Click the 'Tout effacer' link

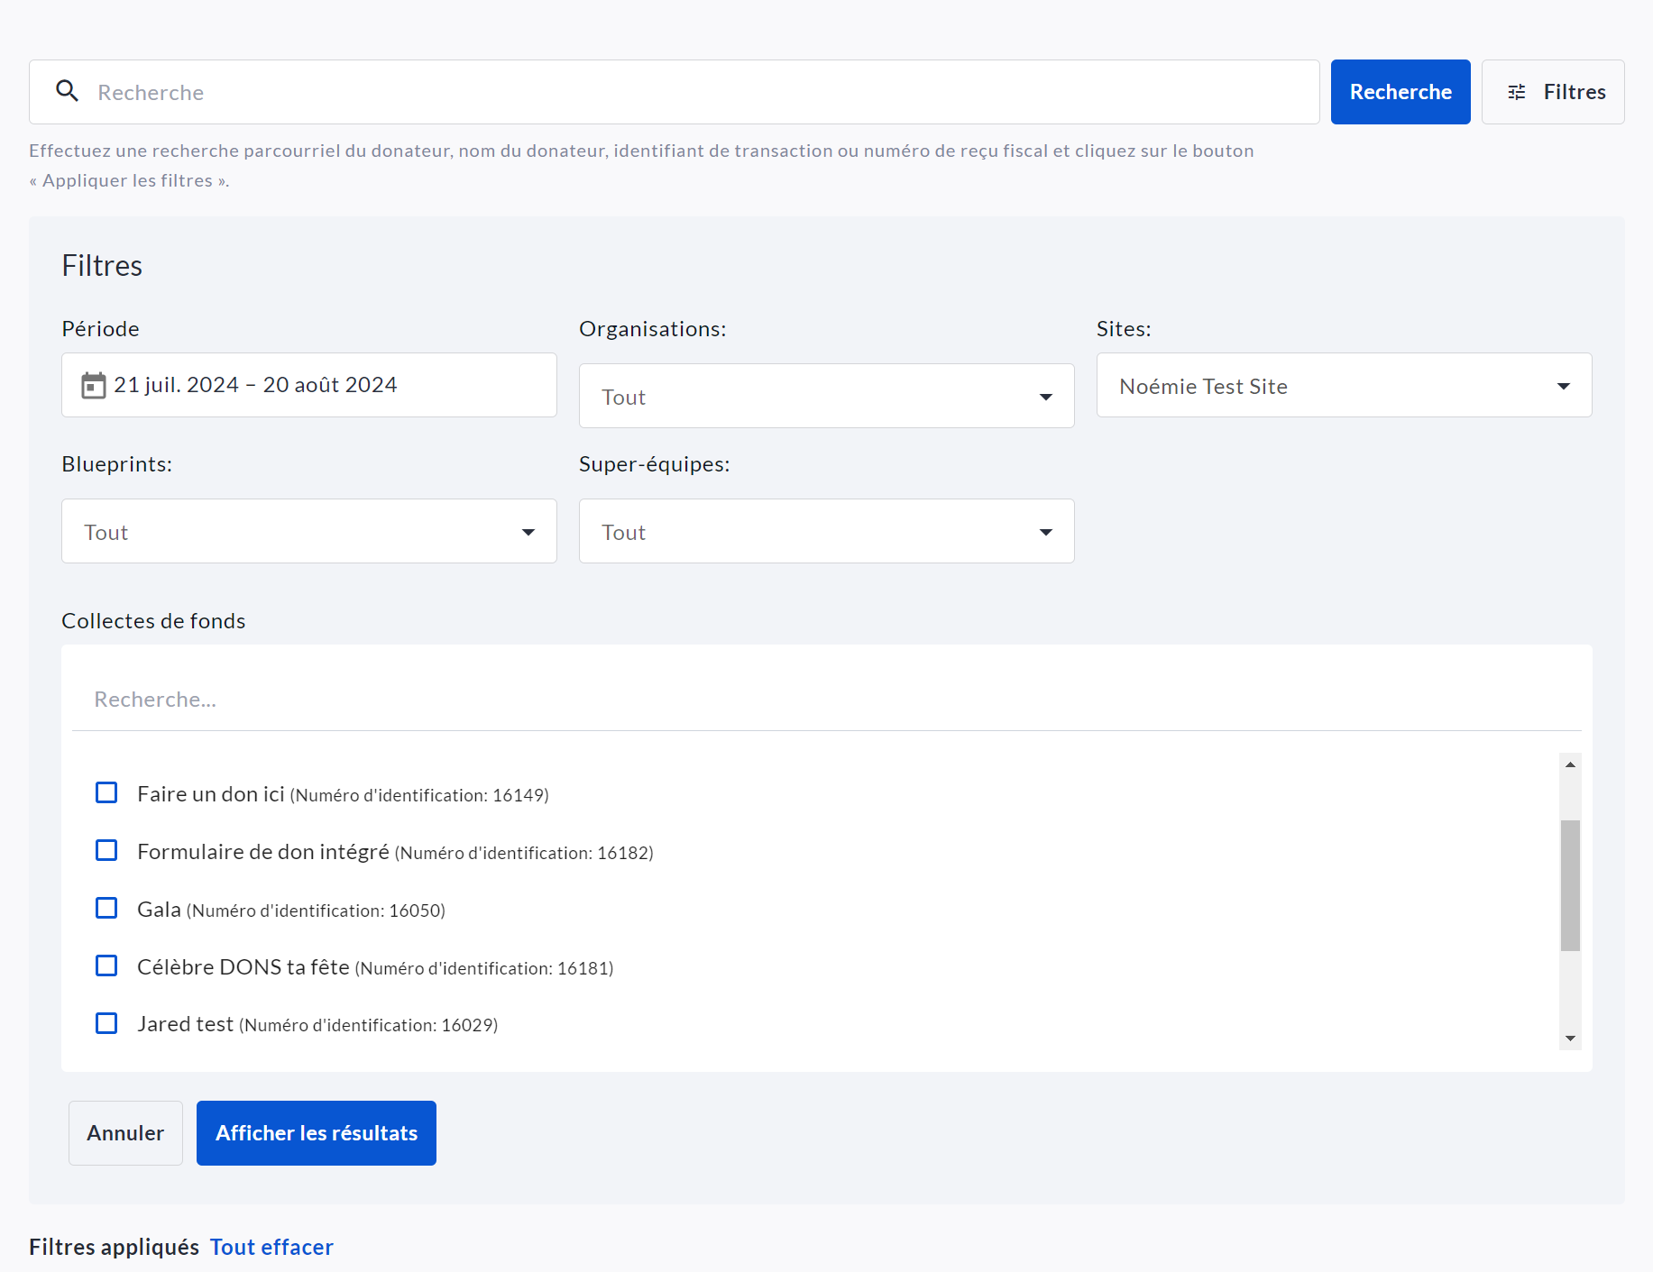tap(271, 1247)
